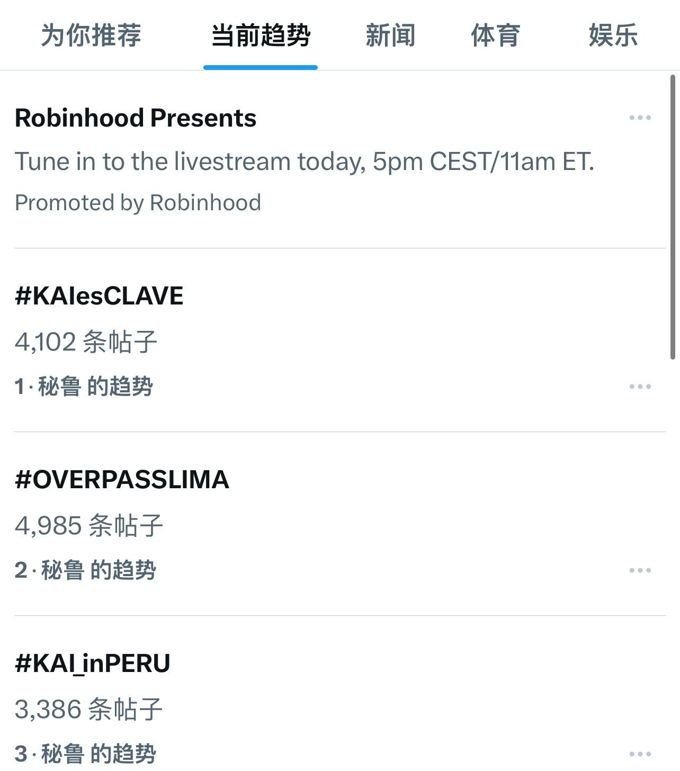Open more options for Robinhood Presents promotion
Viewport: 680px width, 771px height.
click(640, 118)
